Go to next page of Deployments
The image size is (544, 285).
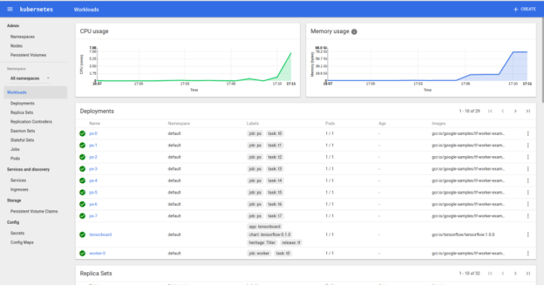click(x=515, y=111)
